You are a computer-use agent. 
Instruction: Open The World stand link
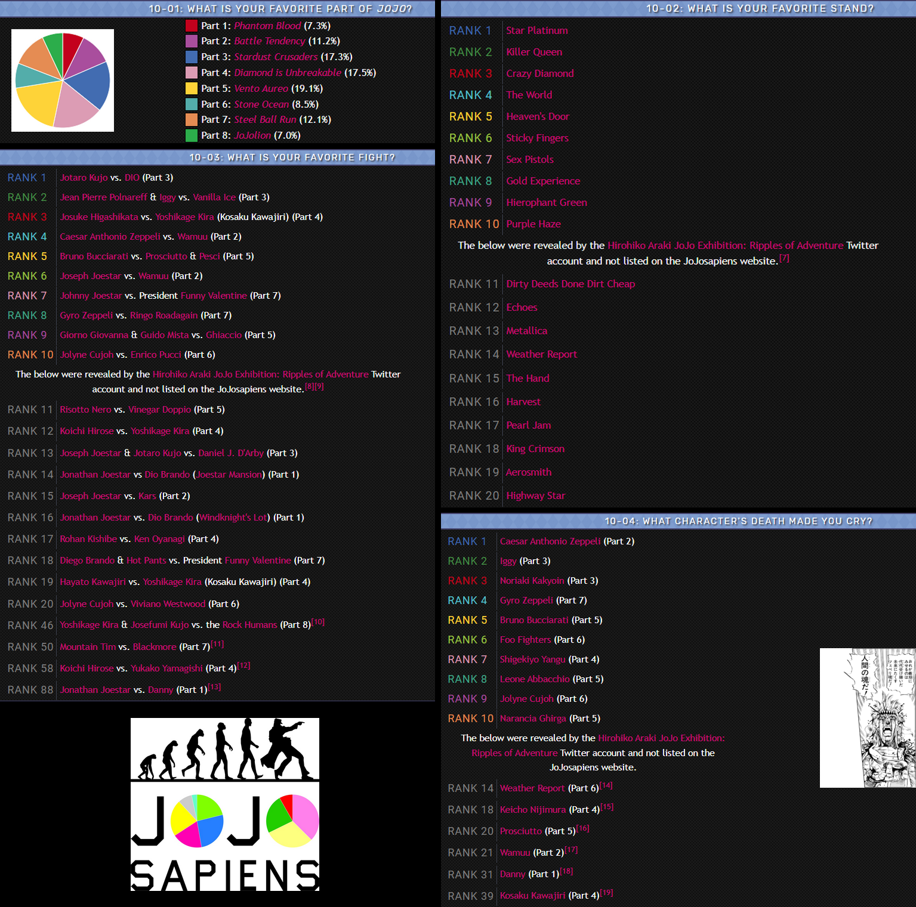coord(529,95)
